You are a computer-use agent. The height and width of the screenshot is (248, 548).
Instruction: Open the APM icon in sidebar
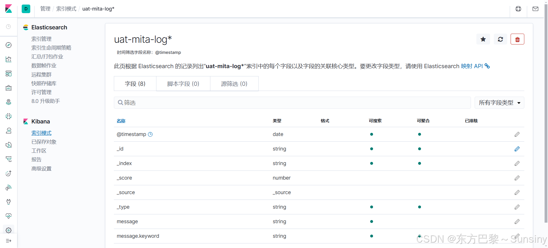coord(9,159)
